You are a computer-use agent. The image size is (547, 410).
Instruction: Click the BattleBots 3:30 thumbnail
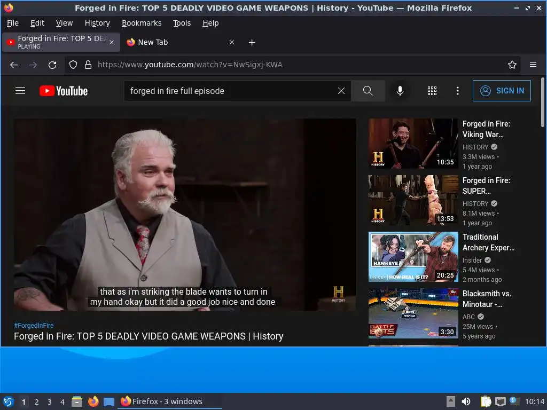[413, 313]
